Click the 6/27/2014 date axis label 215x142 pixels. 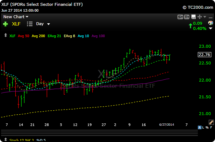(166, 125)
